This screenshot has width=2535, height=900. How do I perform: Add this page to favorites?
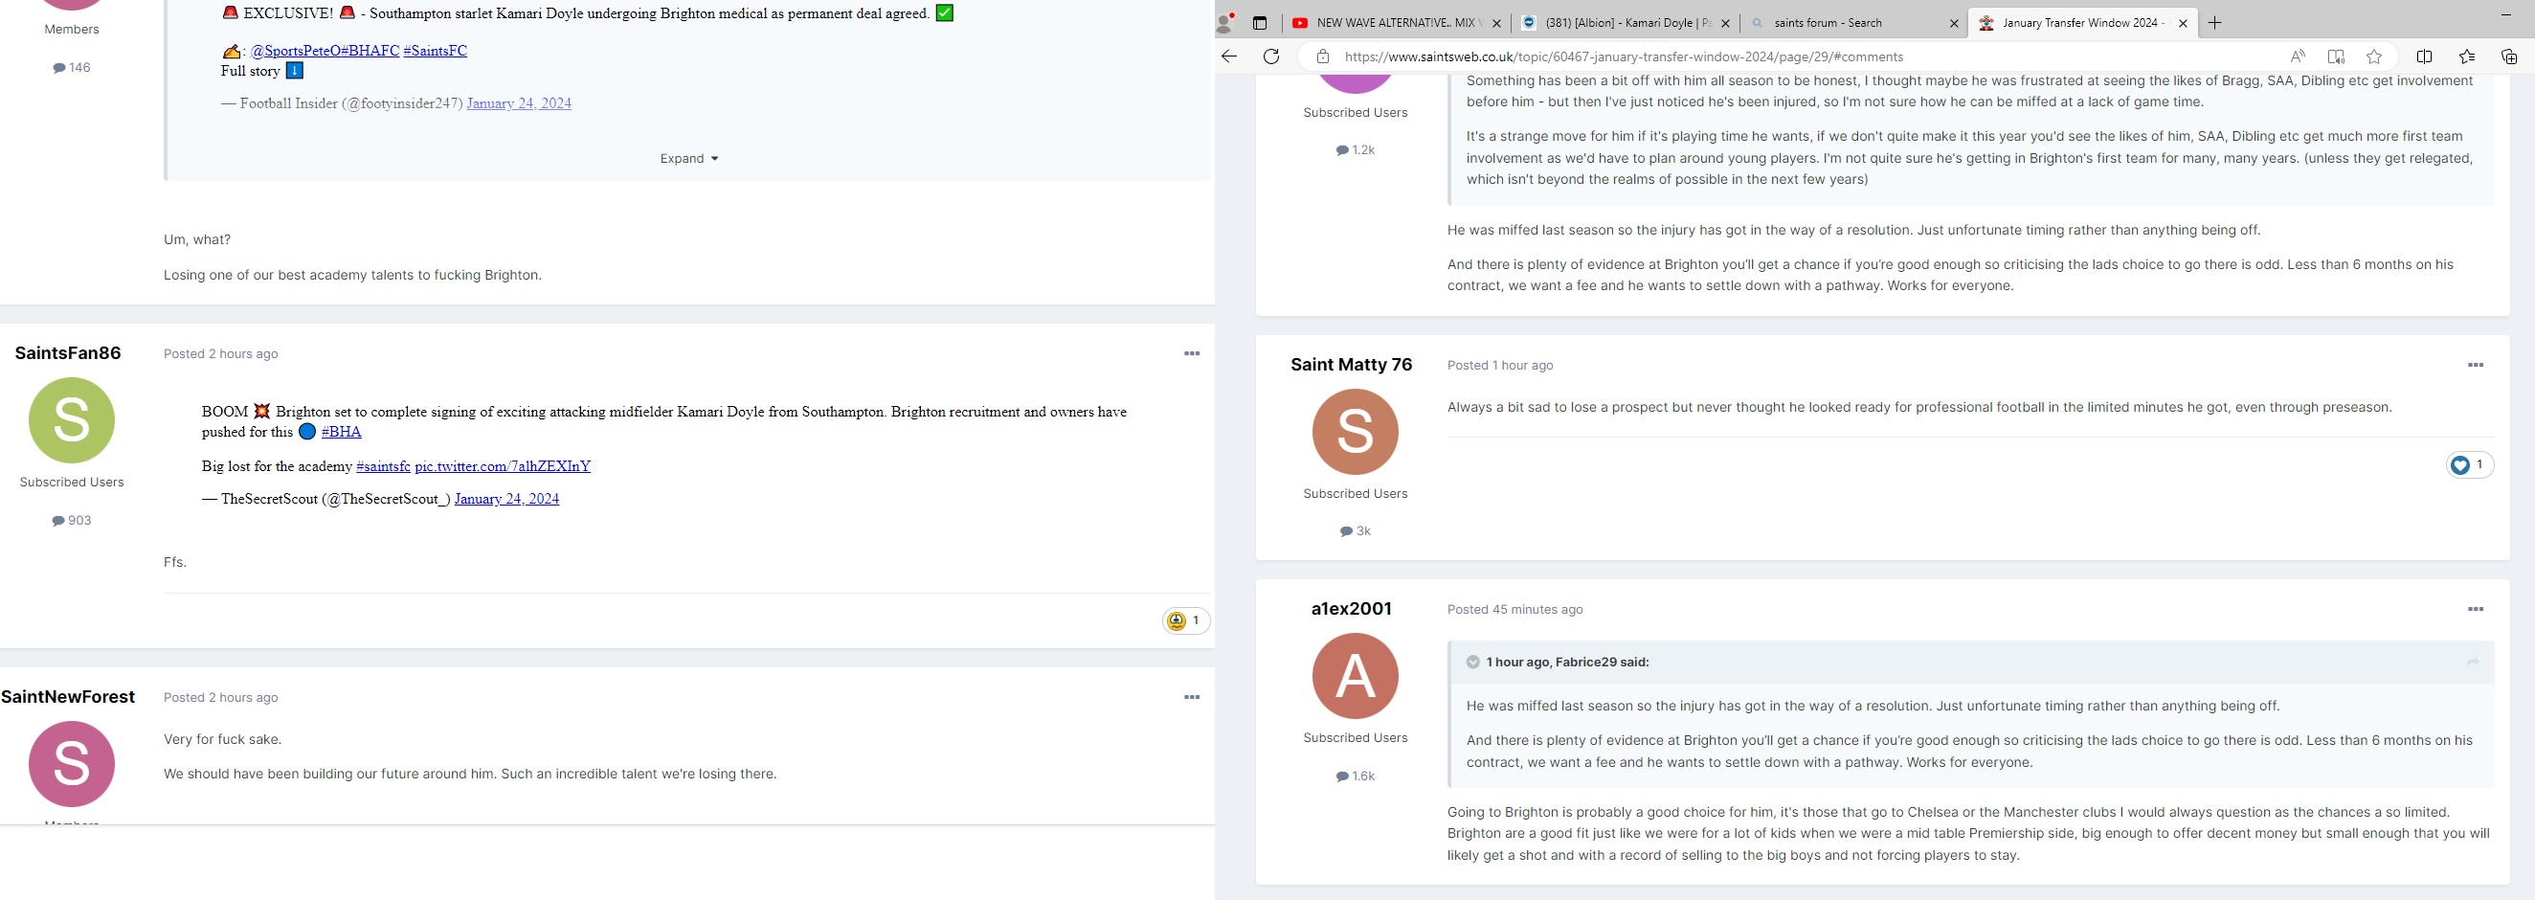[2373, 56]
